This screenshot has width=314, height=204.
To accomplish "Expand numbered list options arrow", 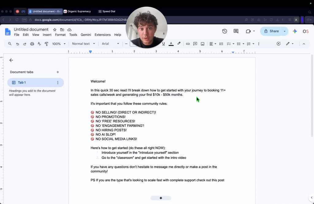I will (x=253, y=44).
